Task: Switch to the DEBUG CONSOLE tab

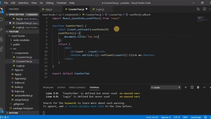Action: [77, 87]
